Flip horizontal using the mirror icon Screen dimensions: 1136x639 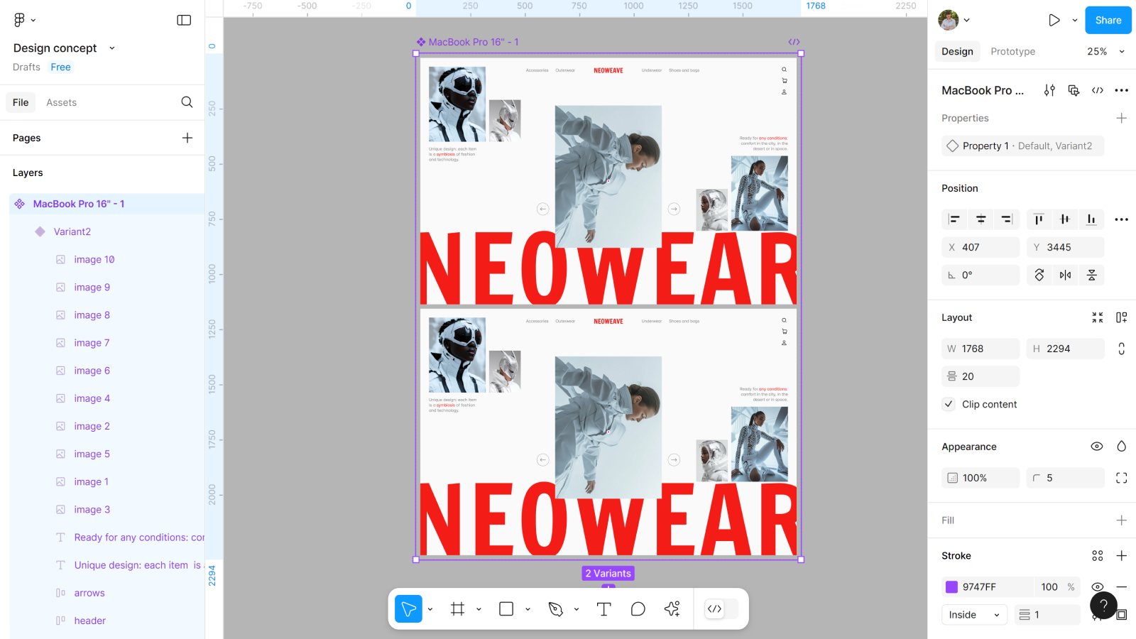coord(1065,275)
